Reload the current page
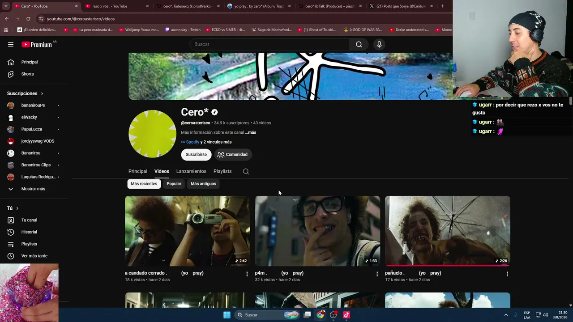Screen dimensions: 573x322 click(28, 19)
